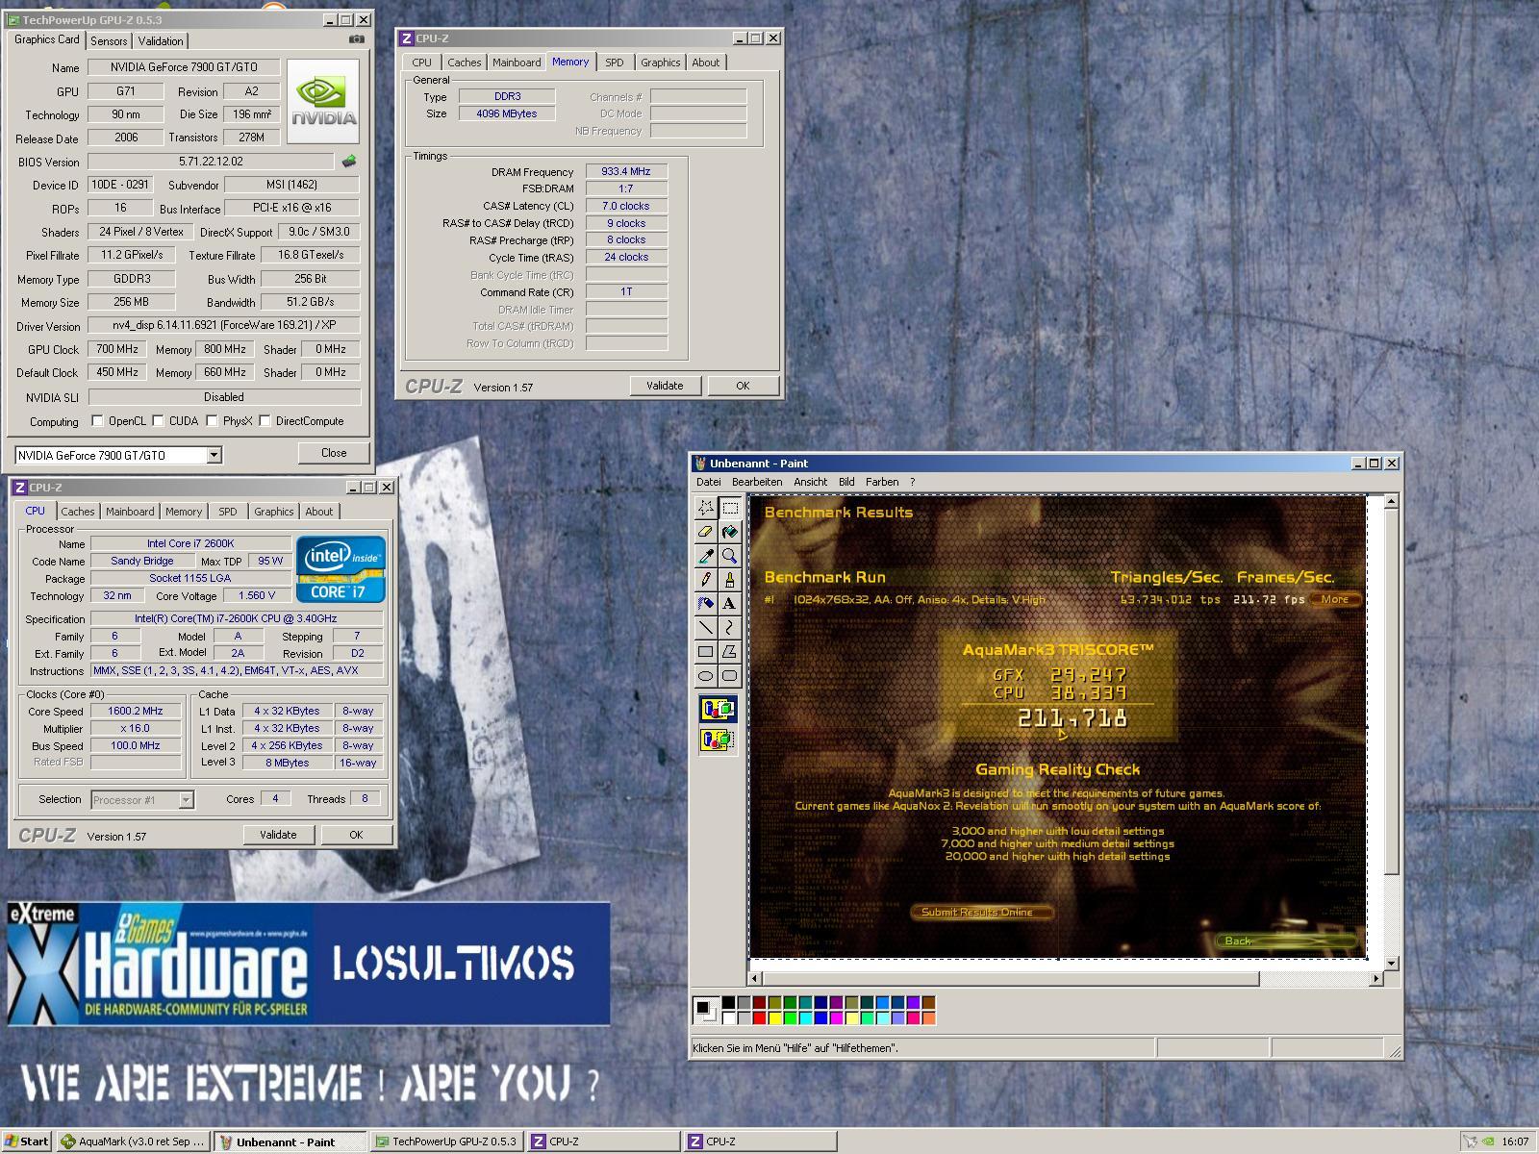1539x1154 pixels.
Task: Toggle the CUDA checkbox in GPU-Z
Action: pyautogui.click(x=158, y=421)
